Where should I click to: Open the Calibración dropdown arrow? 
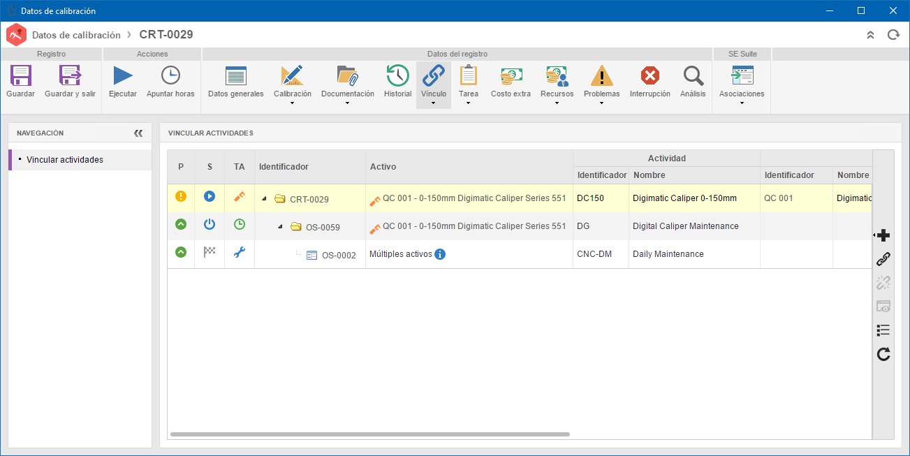tap(292, 103)
